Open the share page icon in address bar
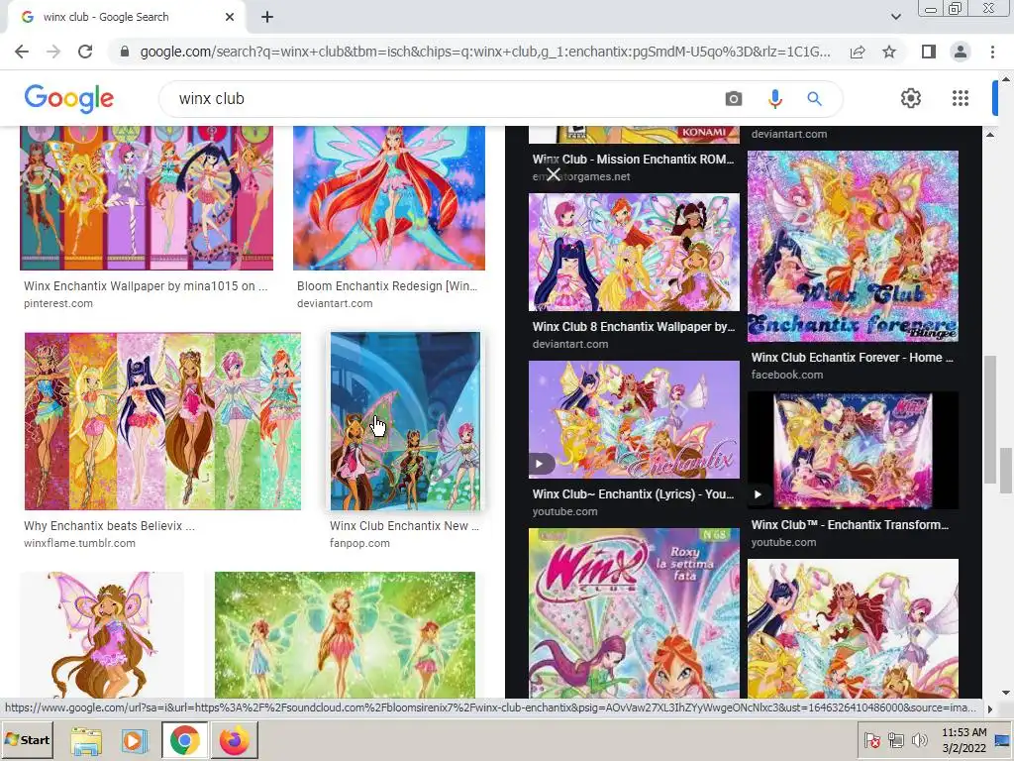Screen dimensions: 1014x761 [858, 52]
